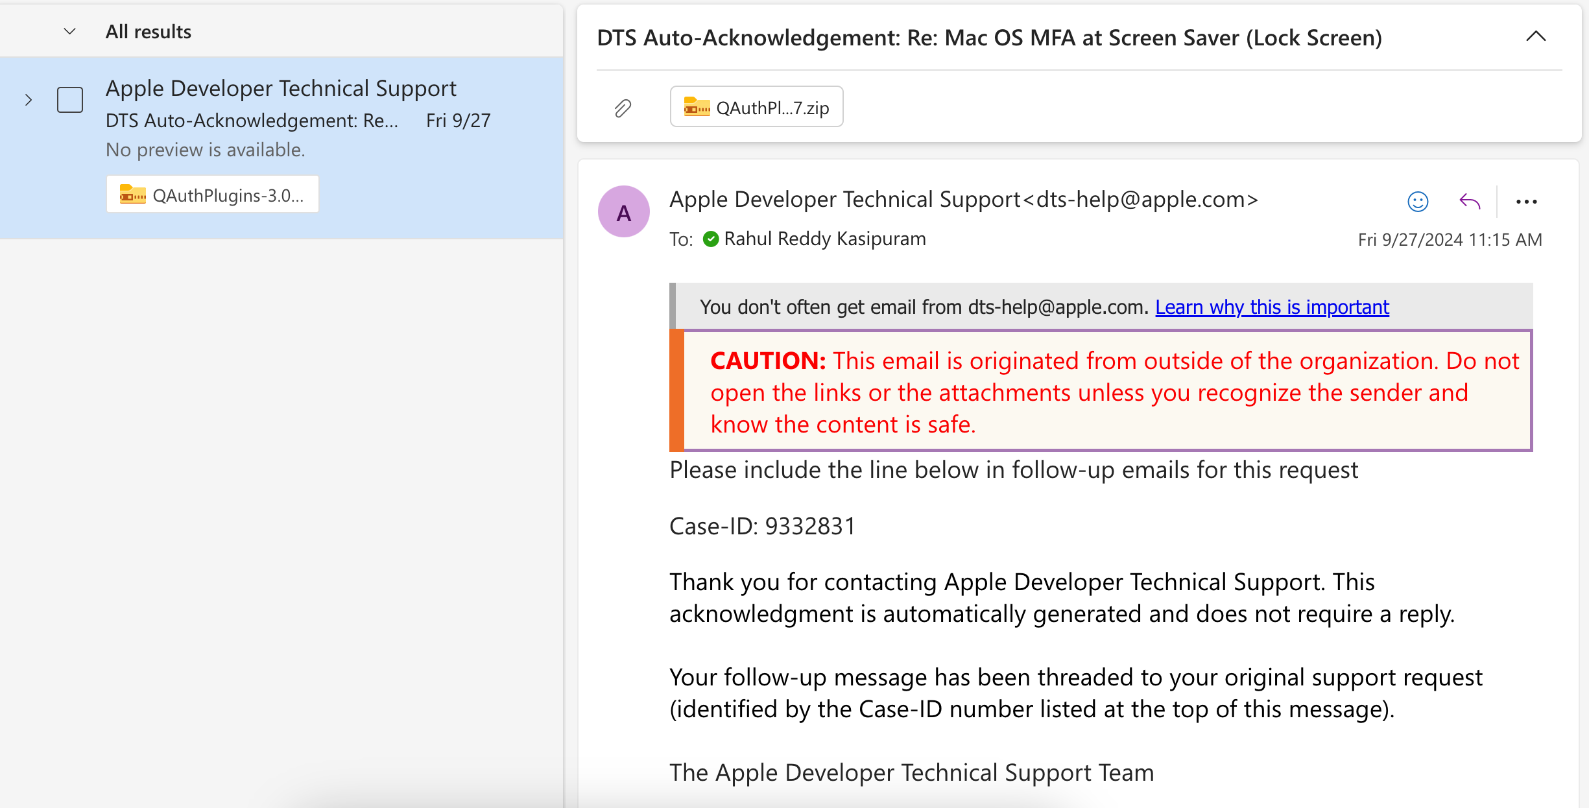
Task: Click the zip file icon in reading pane attachment
Action: pyautogui.click(x=697, y=107)
